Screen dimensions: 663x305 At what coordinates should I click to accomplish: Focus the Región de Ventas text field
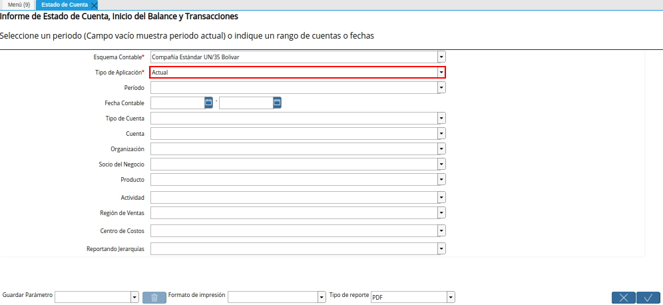tap(294, 213)
